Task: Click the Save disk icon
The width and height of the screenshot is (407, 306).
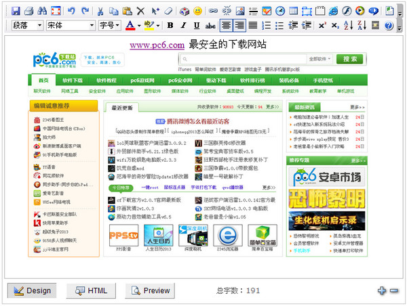Action: coord(16,11)
